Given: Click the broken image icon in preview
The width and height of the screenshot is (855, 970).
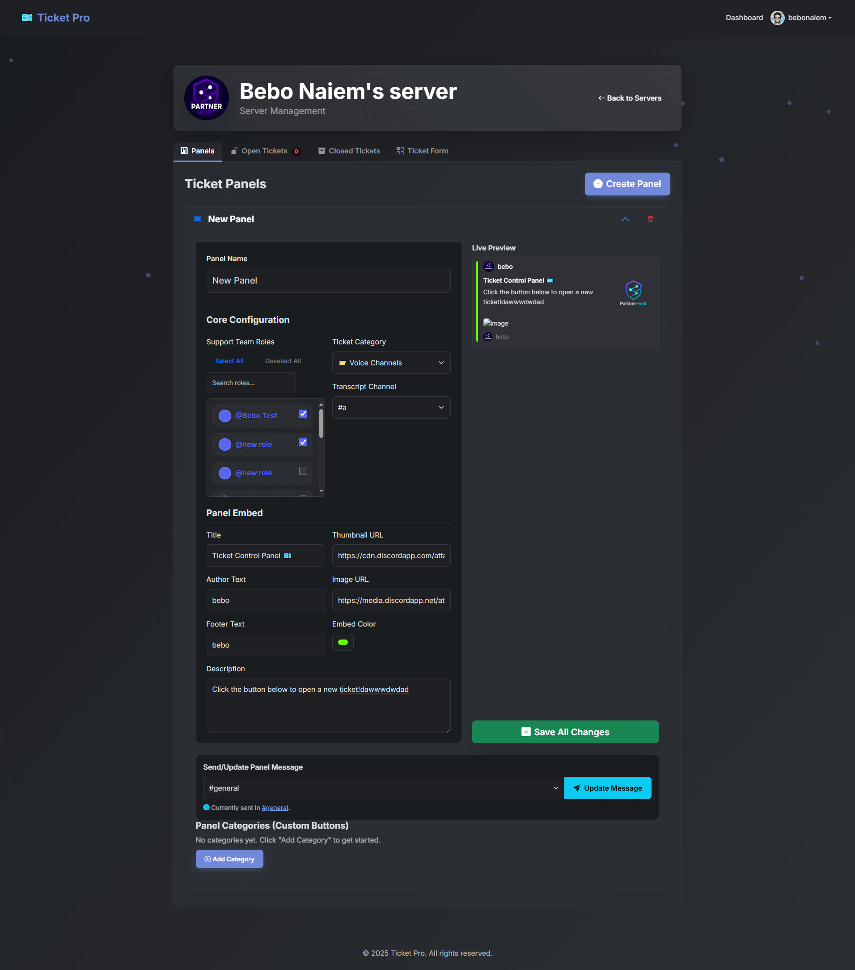Looking at the screenshot, I should pos(487,322).
